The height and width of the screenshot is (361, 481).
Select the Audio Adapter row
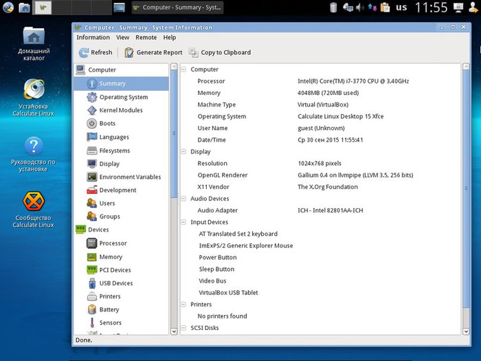(x=321, y=210)
